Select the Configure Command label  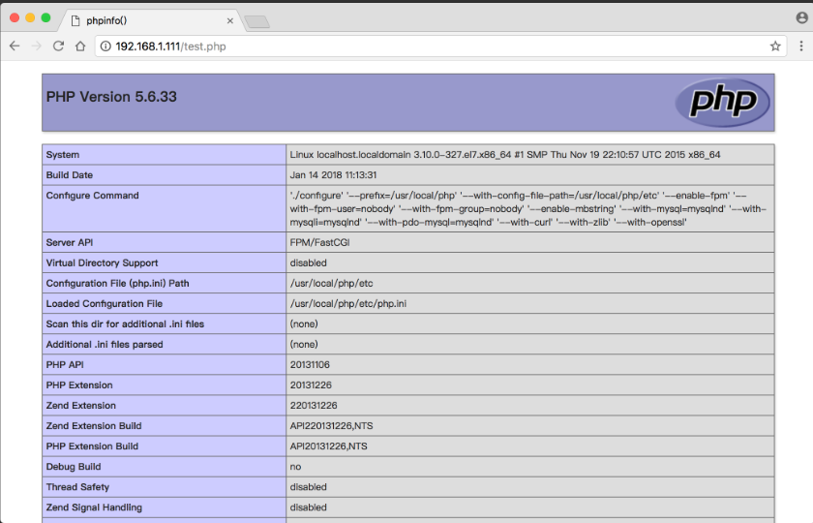(92, 195)
